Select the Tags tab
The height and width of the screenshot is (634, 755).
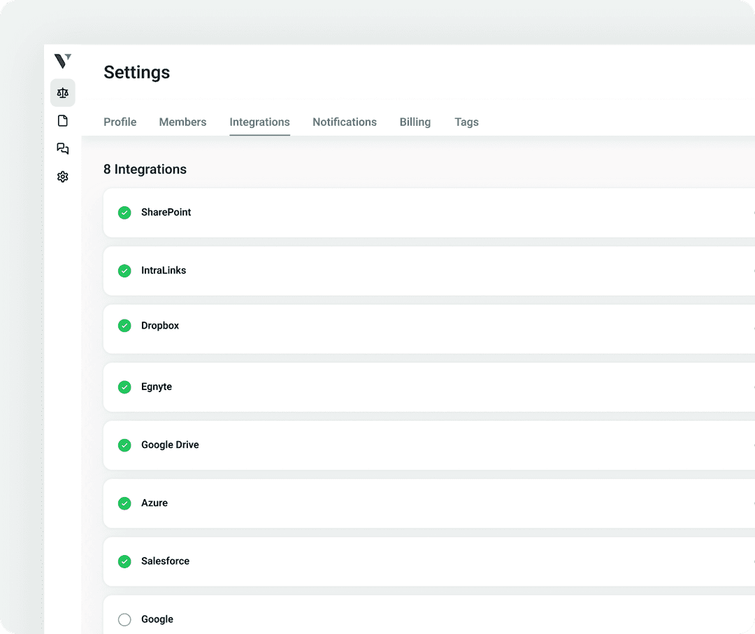tap(466, 122)
